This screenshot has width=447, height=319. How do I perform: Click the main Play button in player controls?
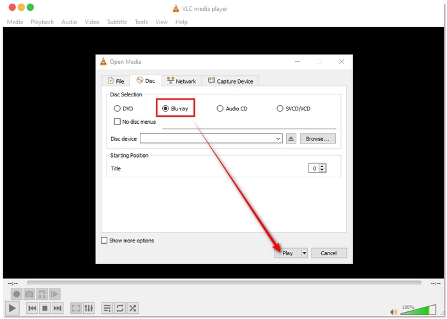13,308
